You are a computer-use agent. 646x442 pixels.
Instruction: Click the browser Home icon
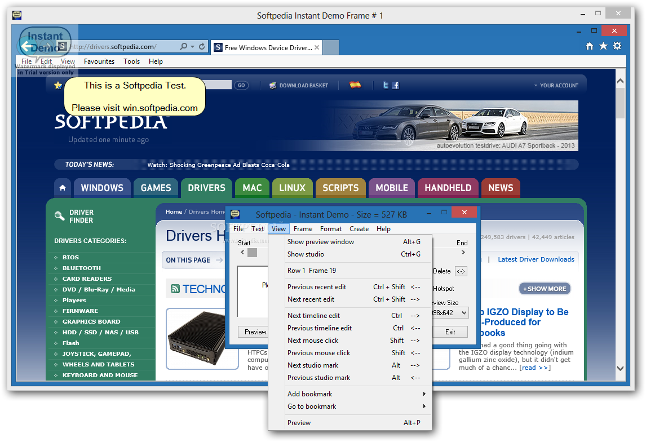point(590,46)
